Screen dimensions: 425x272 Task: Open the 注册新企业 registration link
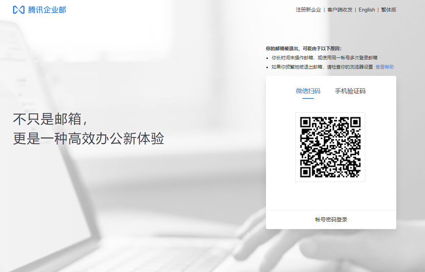click(308, 10)
